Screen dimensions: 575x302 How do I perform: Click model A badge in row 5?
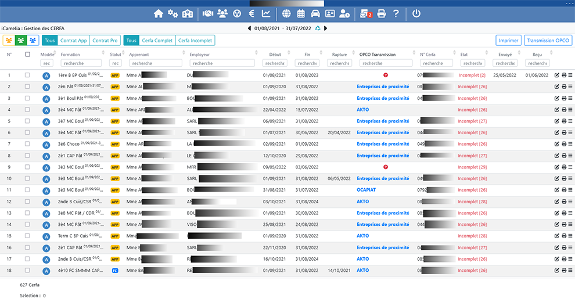[46, 122]
